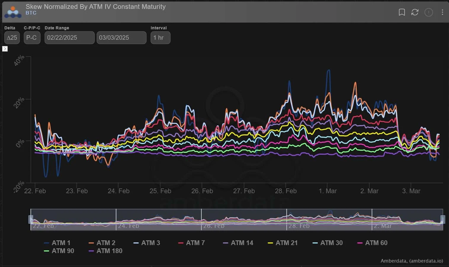Click the 2. Mar x-axis label on main chart
This screenshot has height=267, width=449.
pyautogui.click(x=369, y=191)
